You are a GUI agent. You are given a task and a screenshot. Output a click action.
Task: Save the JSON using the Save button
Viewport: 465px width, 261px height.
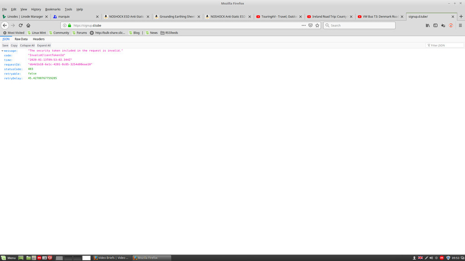[5, 45]
